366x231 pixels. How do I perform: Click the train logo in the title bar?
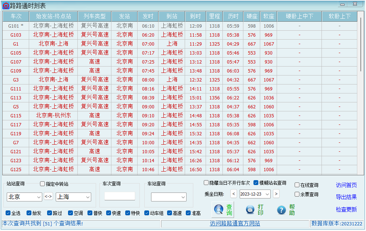(x=6, y=5)
